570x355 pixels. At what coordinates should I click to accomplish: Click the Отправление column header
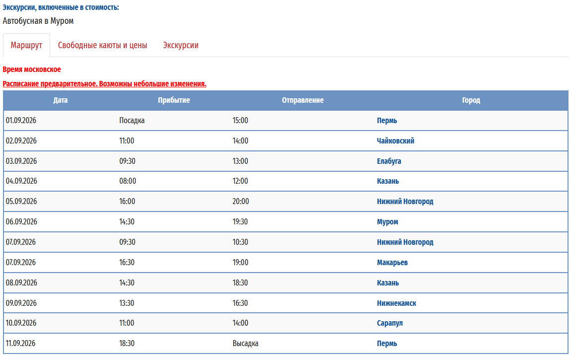303,100
